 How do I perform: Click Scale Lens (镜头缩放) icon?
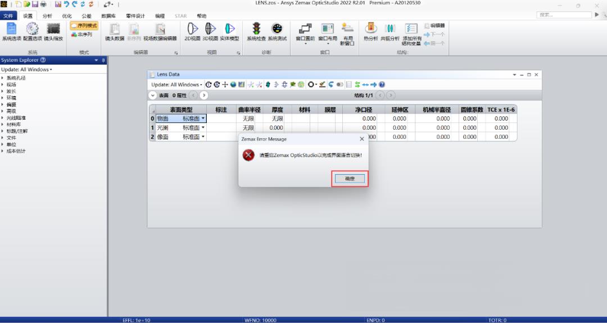pyautogui.click(x=53, y=31)
